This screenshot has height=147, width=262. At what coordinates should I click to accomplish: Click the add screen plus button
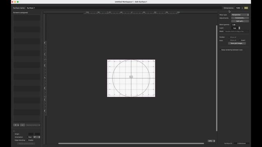[16, 125]
